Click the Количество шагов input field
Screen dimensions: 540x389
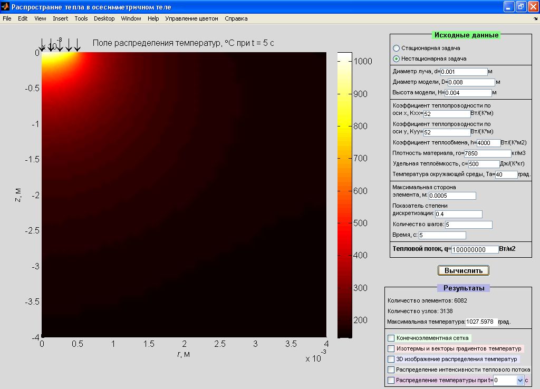click(x=468, y=225)
